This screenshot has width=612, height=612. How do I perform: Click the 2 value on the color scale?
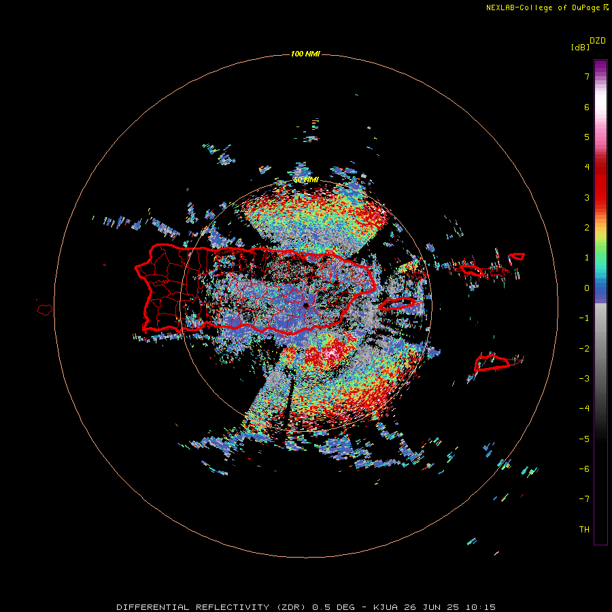(587, 228)
